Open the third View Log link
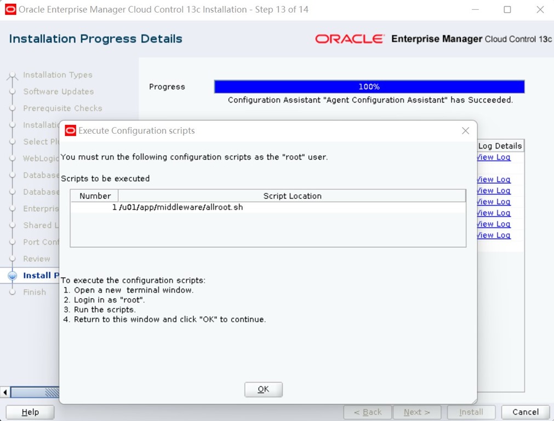Viewport: 554px width, 421px height. [494, 191]
